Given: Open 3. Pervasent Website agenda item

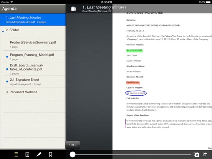Looking at the screenshot, I should 33,94.
